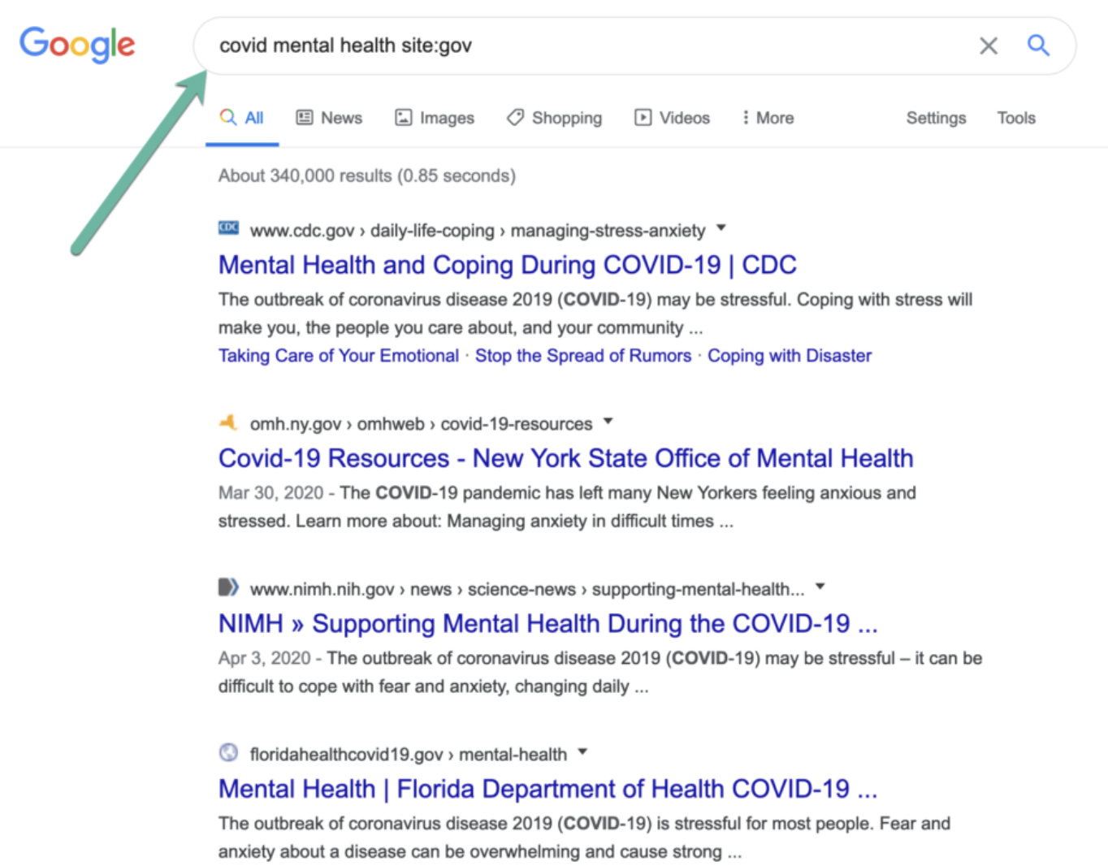Image resolution: width=1108 pixels, height=866 pixels.
Task: Select the All results tab
Action: click(x=242, y=118)
